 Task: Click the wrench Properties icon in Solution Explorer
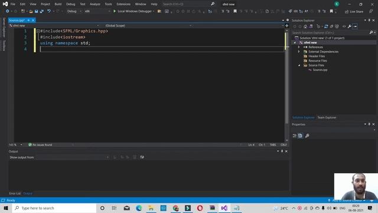coord(350,27)
